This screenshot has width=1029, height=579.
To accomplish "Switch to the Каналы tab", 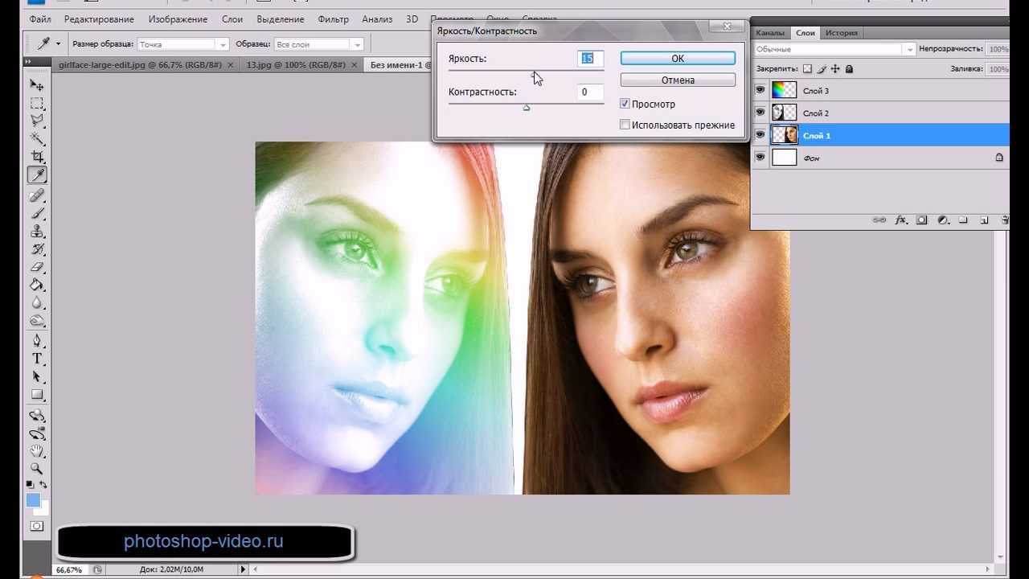I will click(770, 33).
